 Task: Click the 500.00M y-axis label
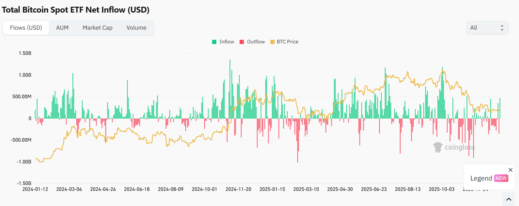[x=22, y=97]
